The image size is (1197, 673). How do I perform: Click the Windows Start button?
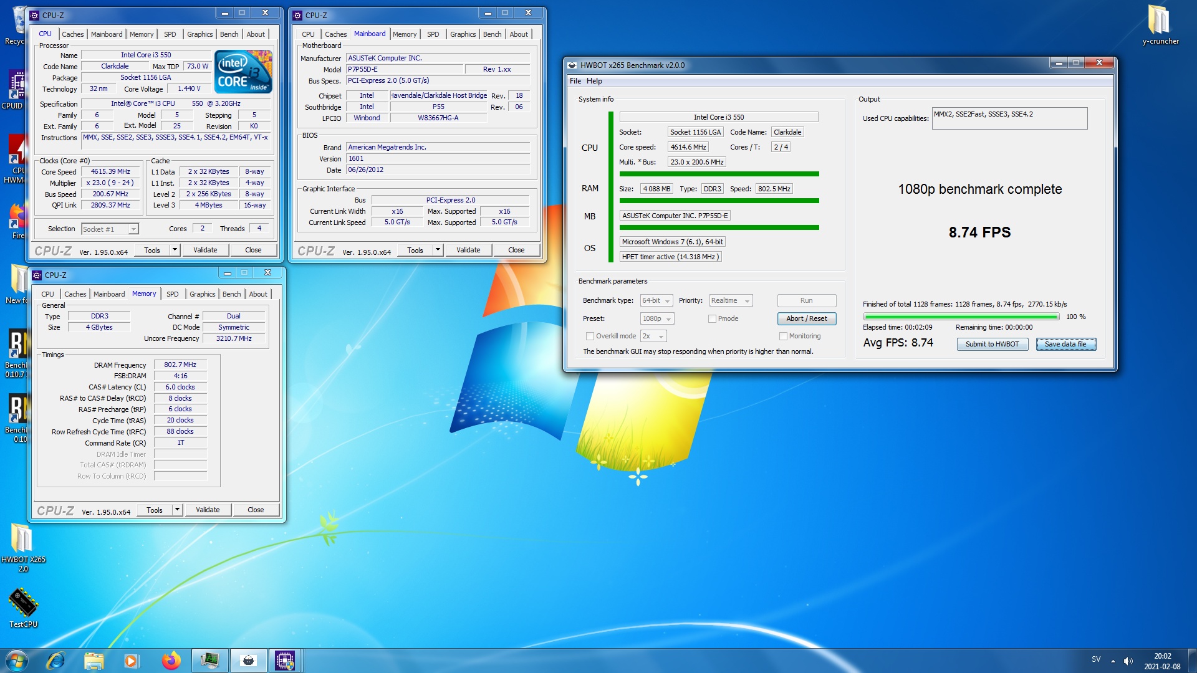[x=17, y=661]
